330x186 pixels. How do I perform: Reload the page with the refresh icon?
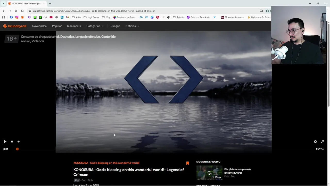16,11
